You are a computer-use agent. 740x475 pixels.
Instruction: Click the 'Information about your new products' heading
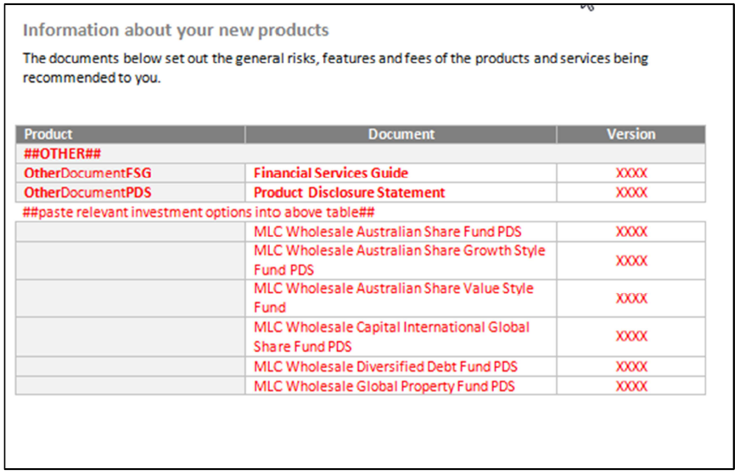pyautogui.click(x=176, y=31)
